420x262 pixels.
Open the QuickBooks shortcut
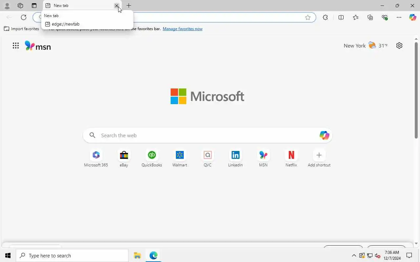(152, 158)
